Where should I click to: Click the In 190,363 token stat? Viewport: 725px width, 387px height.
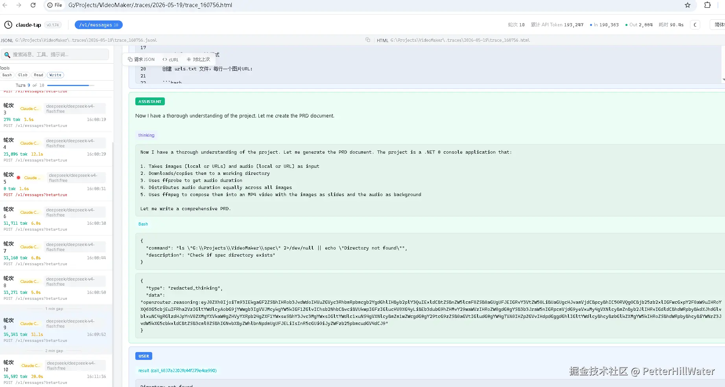[x=604, y=25]
